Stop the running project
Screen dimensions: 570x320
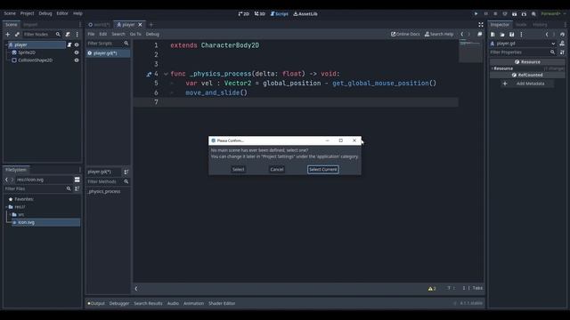point(495,14)
